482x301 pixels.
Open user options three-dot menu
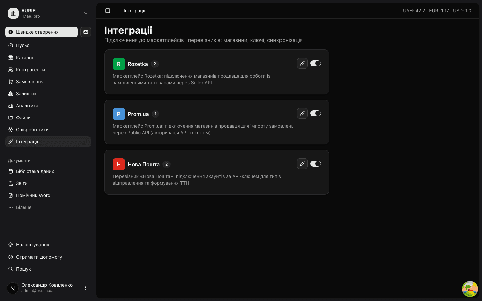point(86,288)
